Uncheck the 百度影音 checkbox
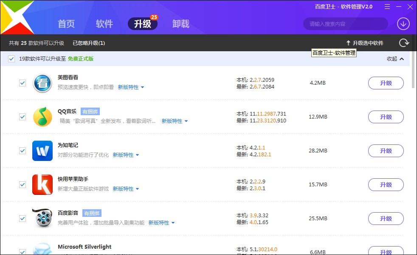 (x=23, y=219)
